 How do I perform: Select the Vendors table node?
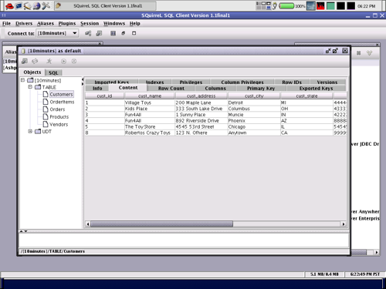(59, 124)
